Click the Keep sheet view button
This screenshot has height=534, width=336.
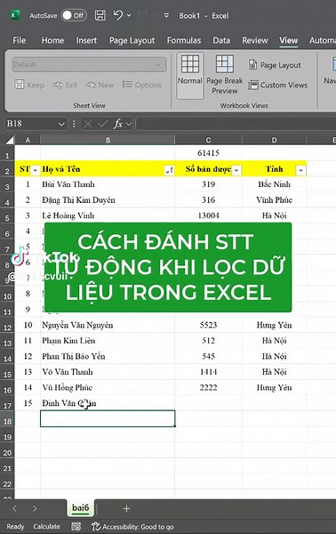29,85
